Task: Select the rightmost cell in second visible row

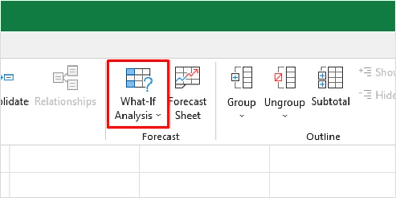Action: coord(333,185)
